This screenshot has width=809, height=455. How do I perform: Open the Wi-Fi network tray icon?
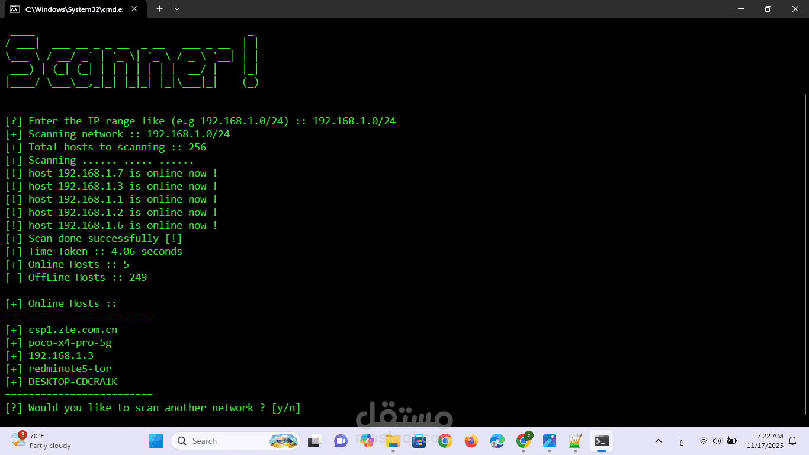click(x=703, y=441)
